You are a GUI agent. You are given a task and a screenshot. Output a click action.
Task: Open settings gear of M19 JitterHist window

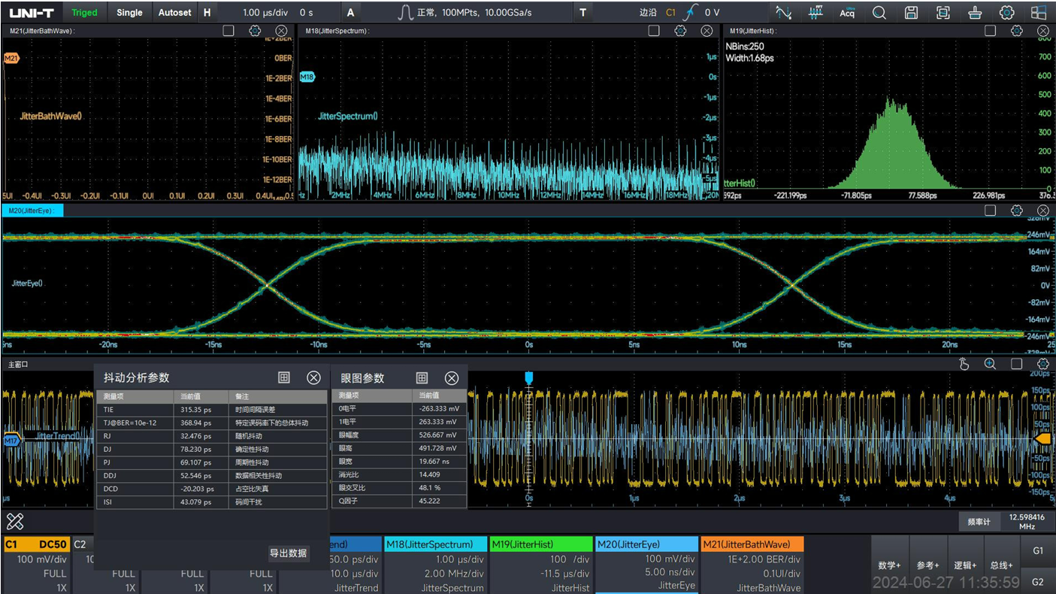click(x=1017, y=31)
